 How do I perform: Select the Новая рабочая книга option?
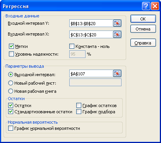[10, 91]
